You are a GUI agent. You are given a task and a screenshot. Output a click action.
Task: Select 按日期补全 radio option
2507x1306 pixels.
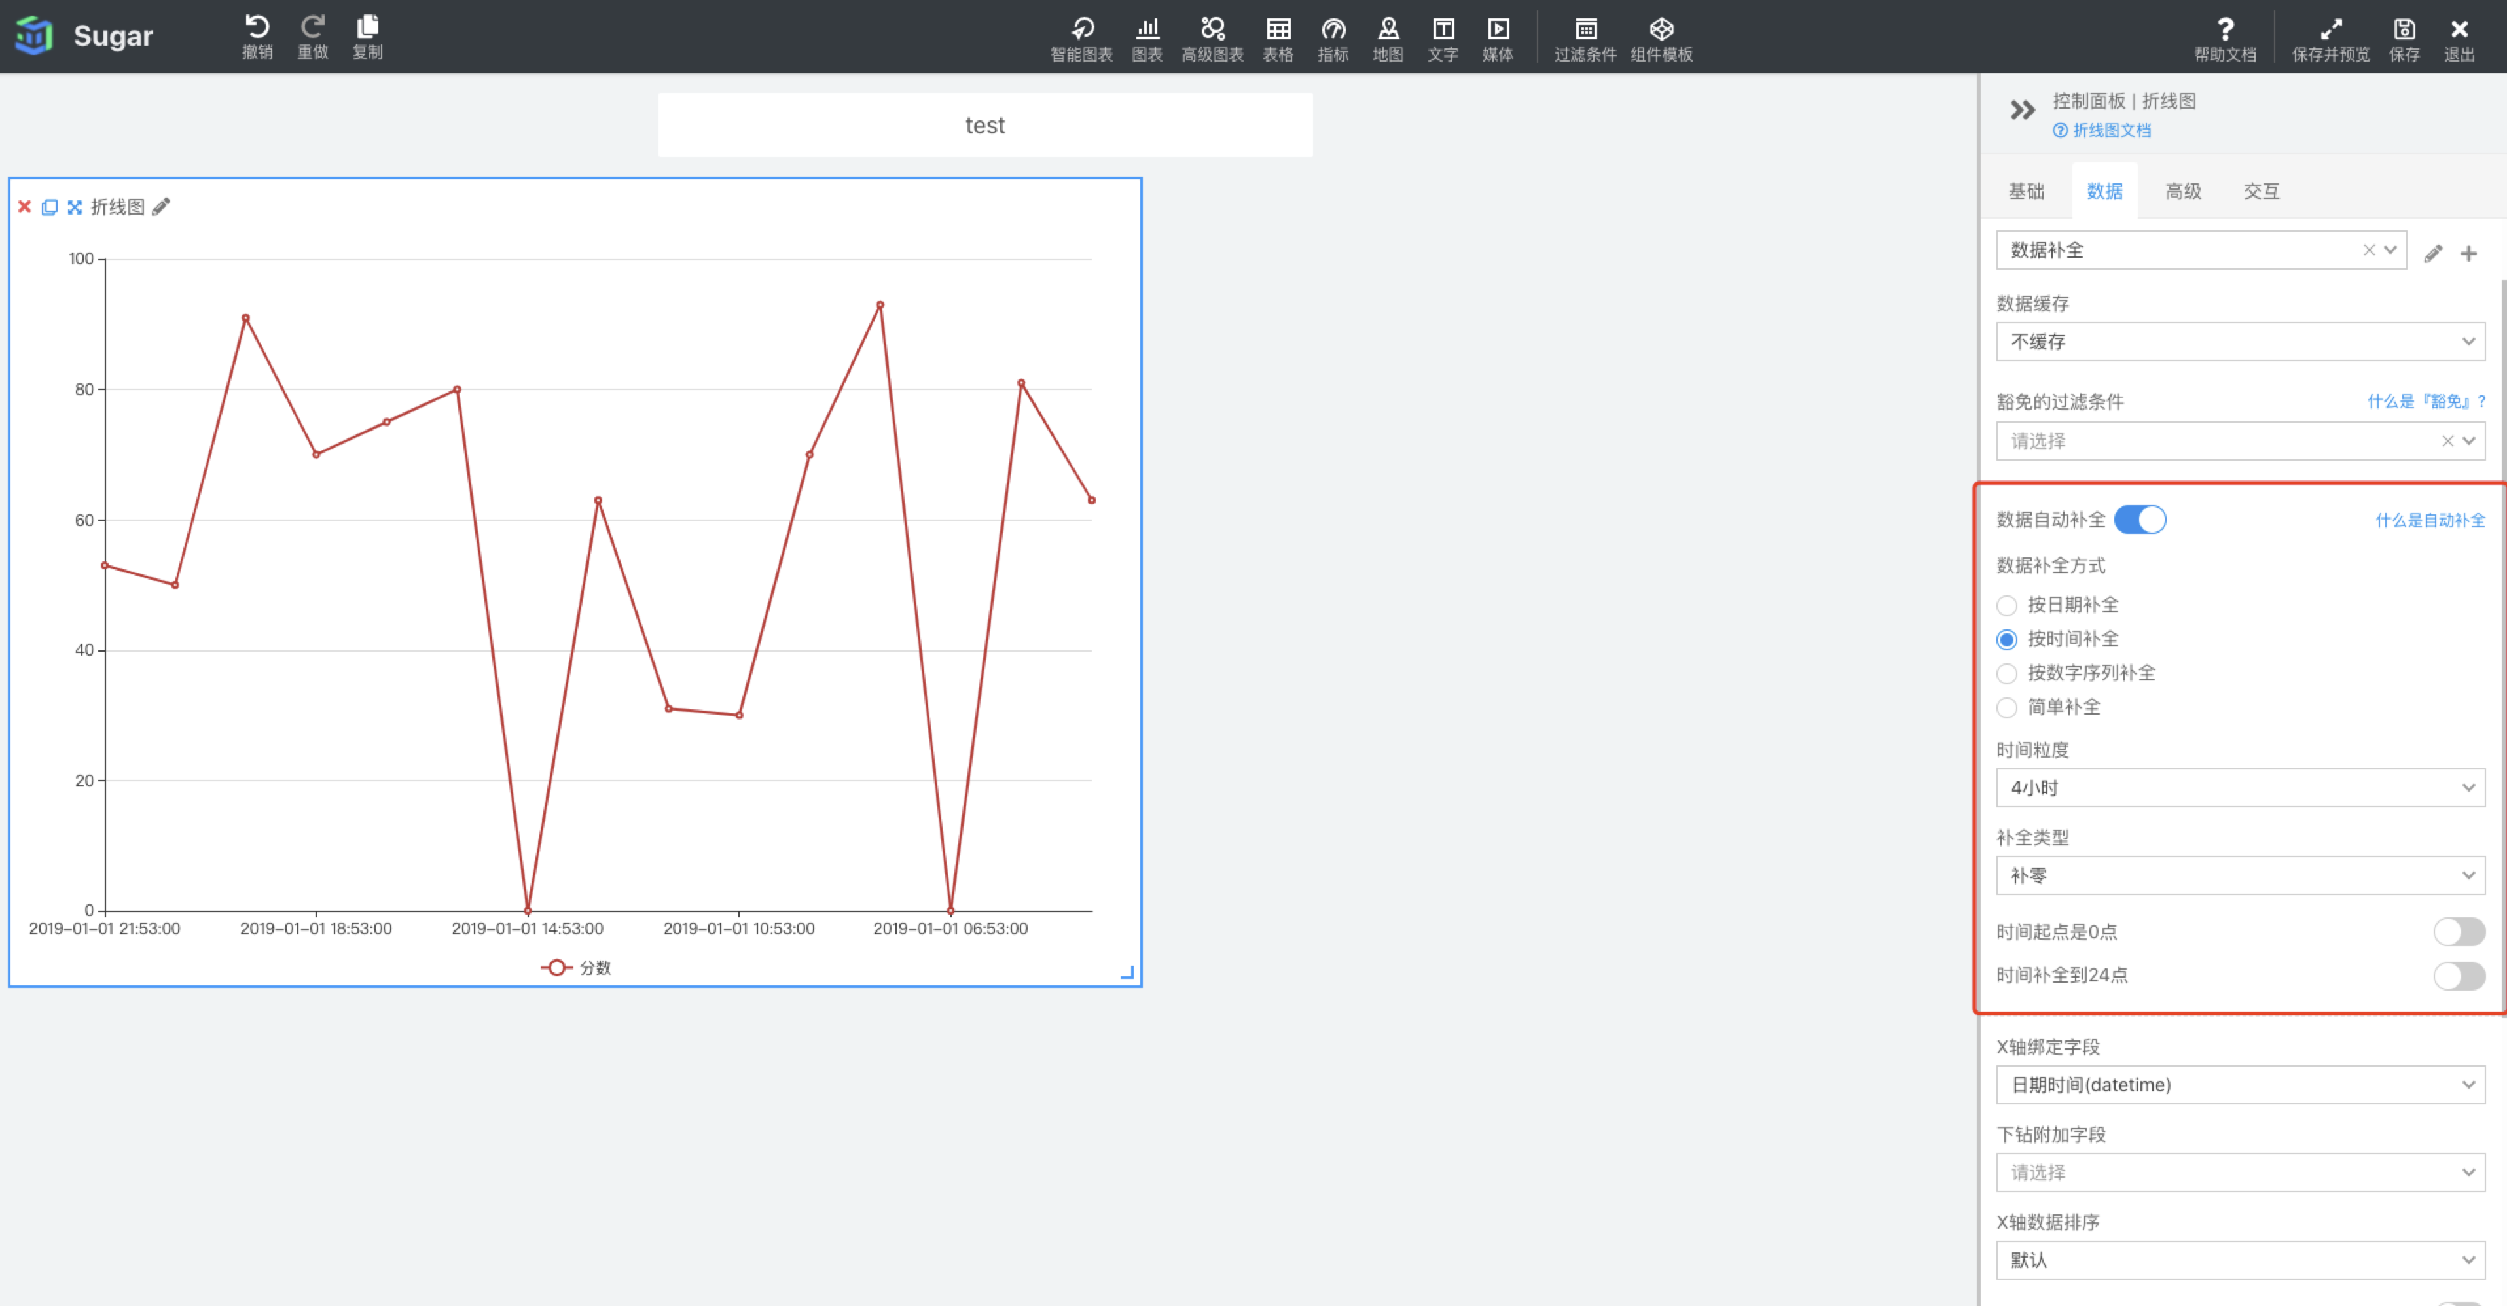pos(2006,605)
